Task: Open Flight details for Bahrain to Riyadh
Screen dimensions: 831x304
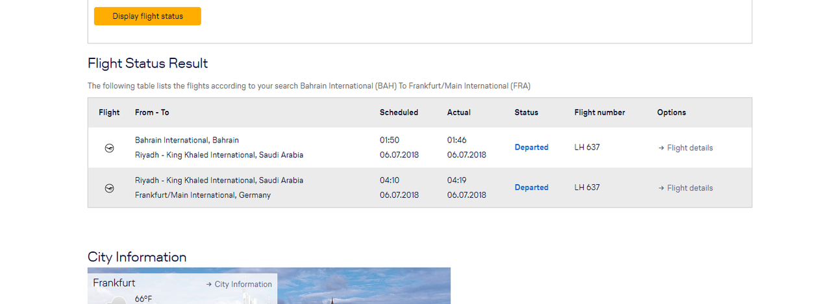Action: pos(686,148)
